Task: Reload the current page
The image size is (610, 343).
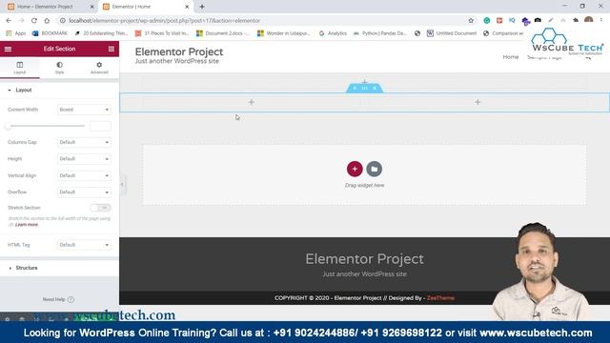Action: [x=34, y=21]
